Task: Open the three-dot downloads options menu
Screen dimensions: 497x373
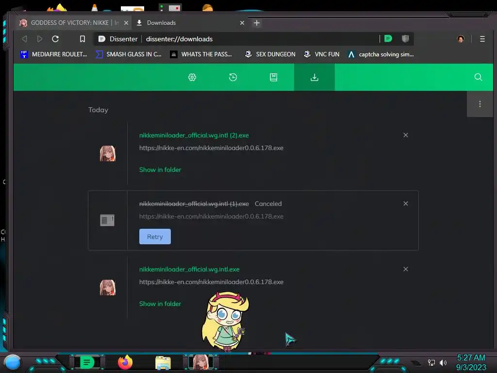Action: tap(480, 104)
